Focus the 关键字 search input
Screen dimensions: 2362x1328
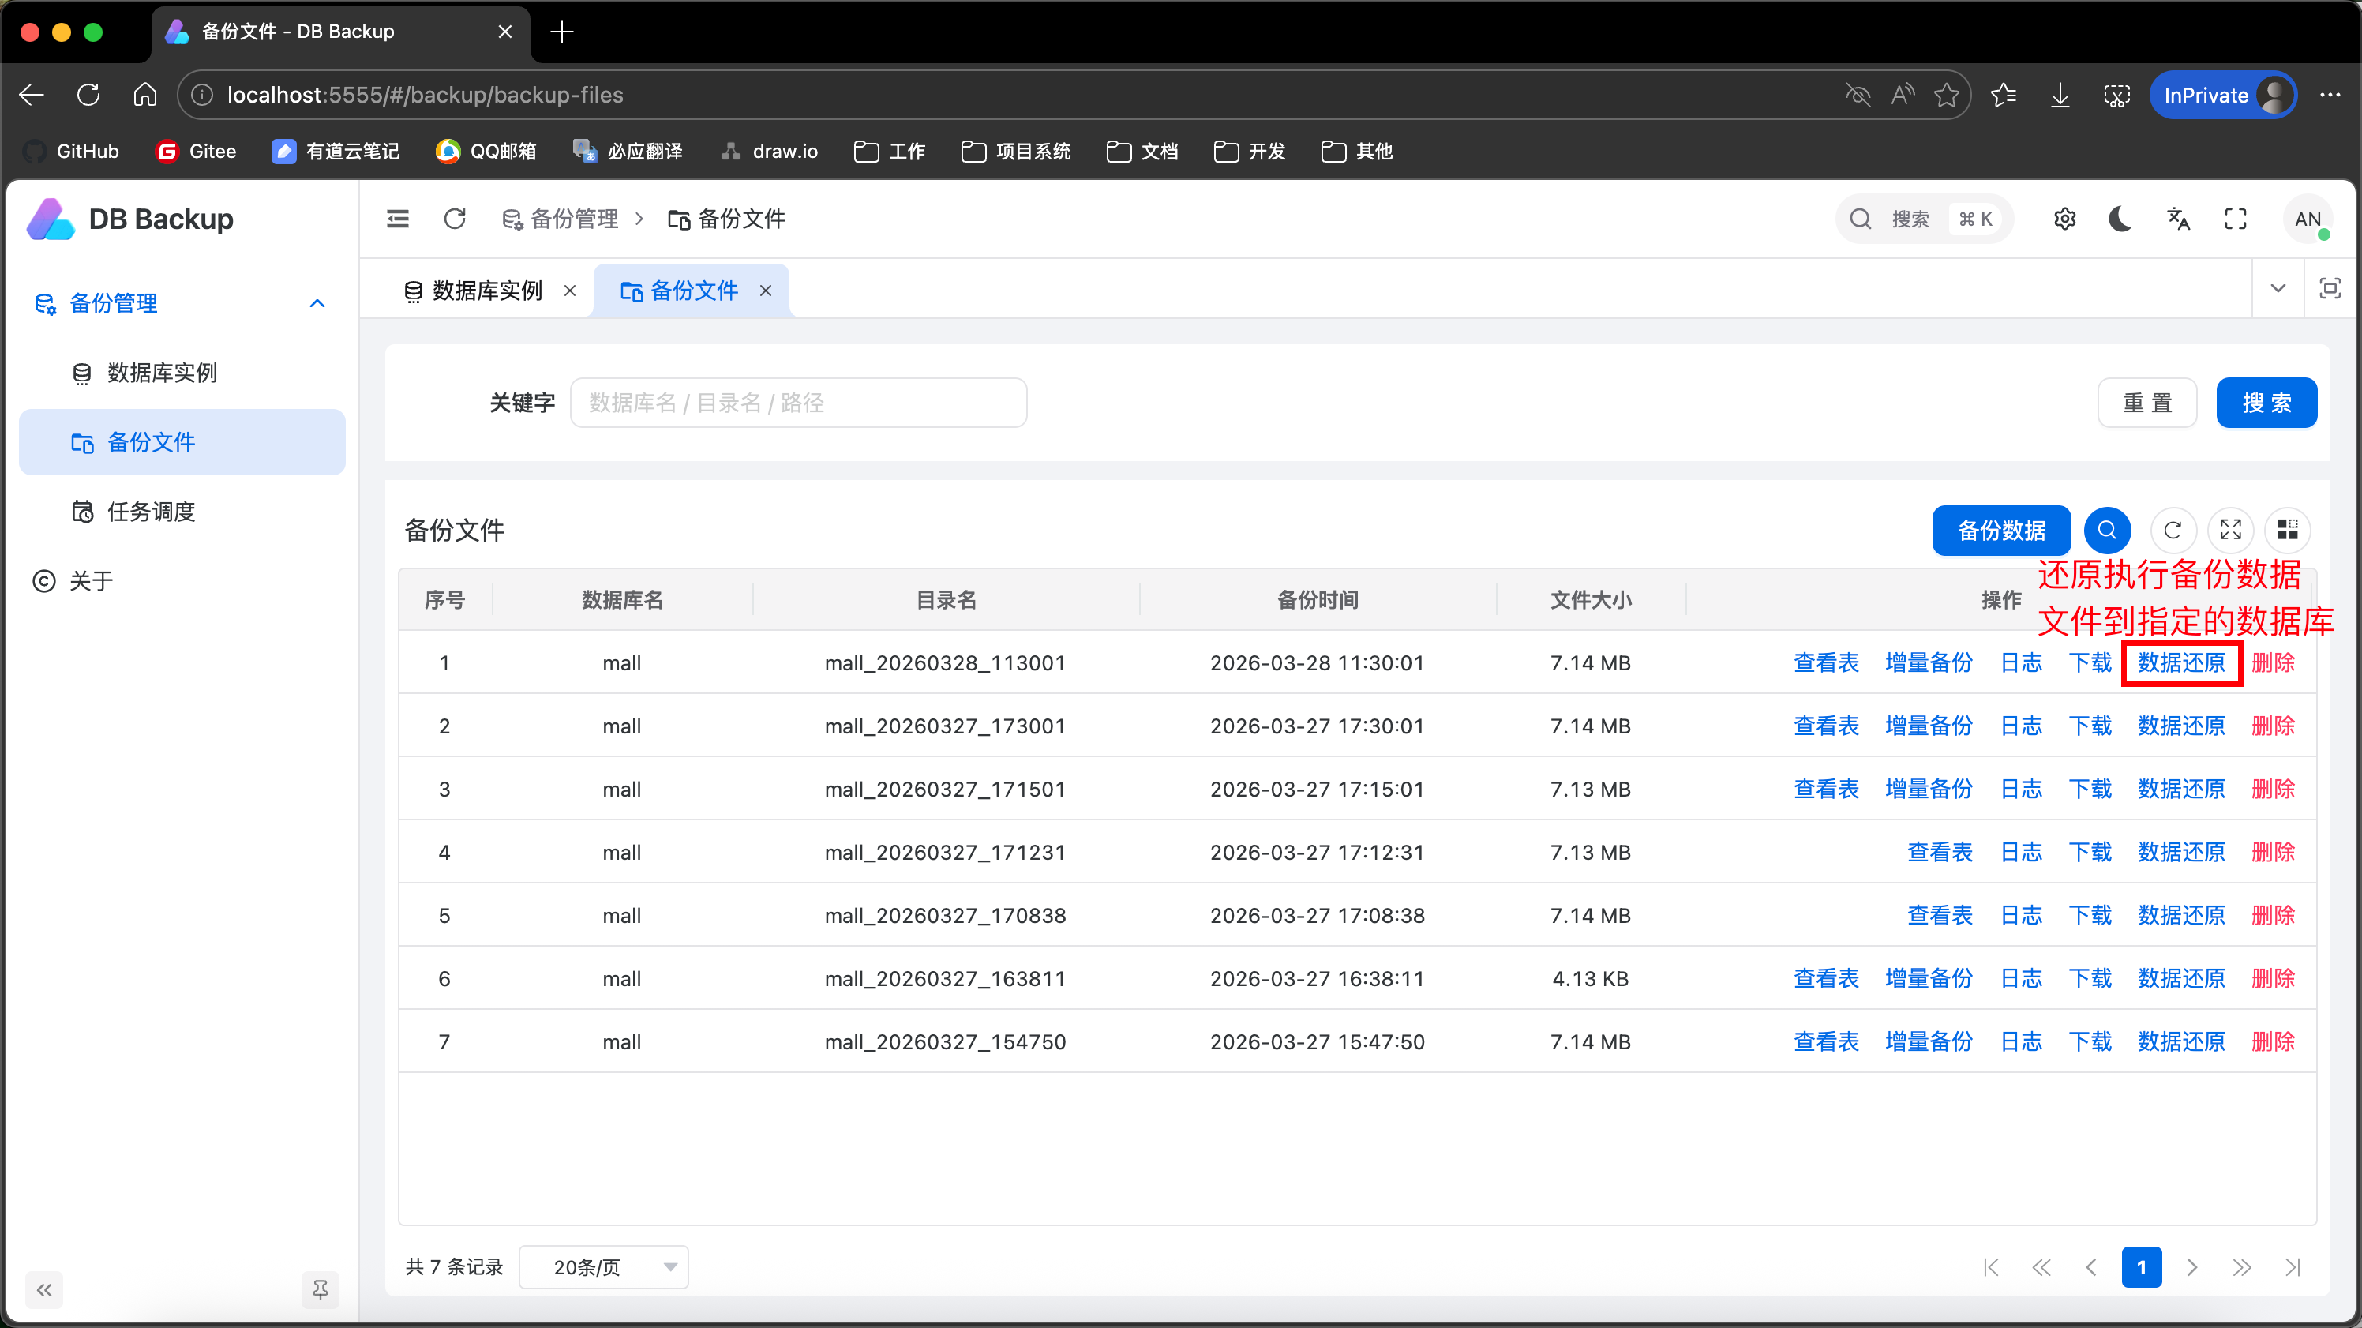[797, 403]
